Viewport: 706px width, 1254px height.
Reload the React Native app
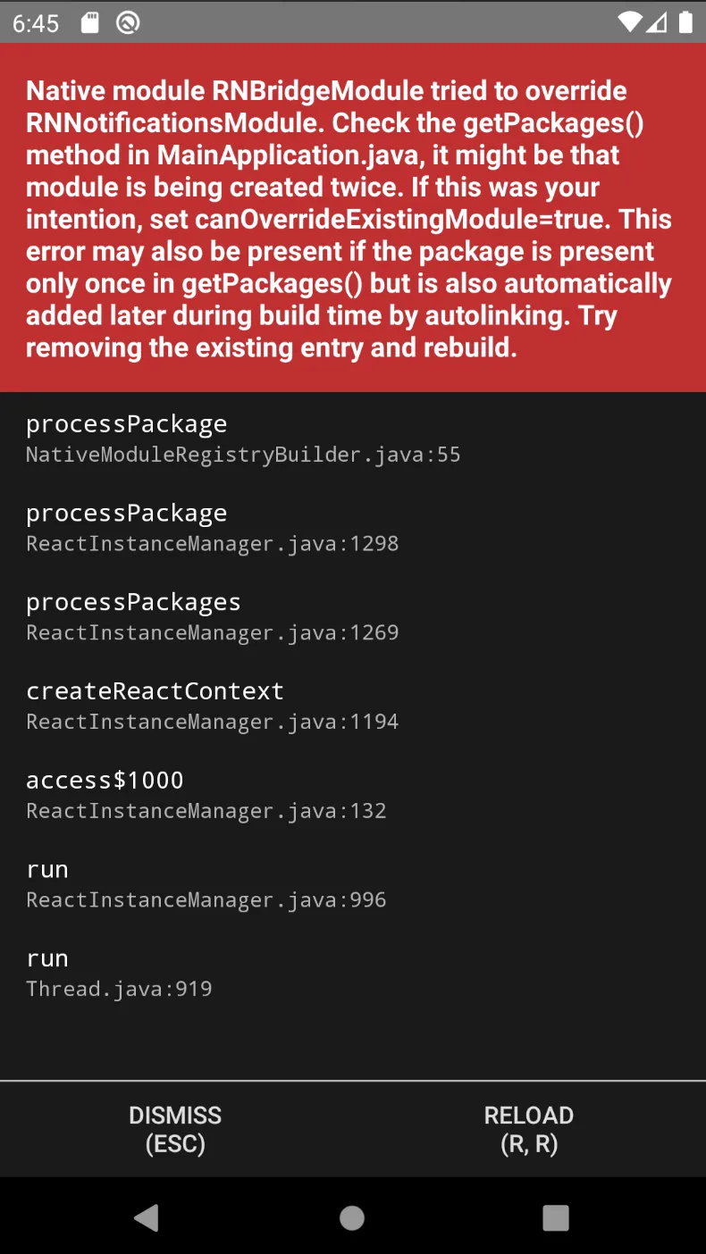(x=528, y=1129)
